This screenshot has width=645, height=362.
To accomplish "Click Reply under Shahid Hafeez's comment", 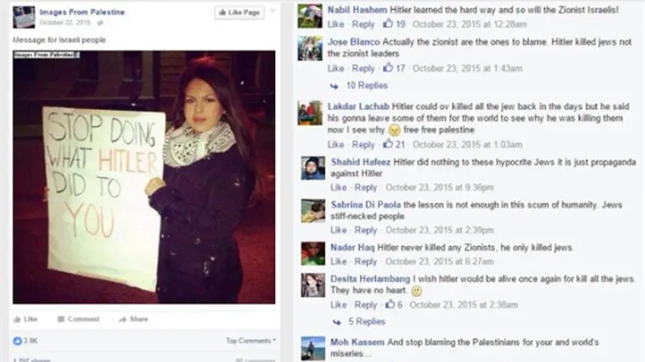I will [x=366, y=187].
